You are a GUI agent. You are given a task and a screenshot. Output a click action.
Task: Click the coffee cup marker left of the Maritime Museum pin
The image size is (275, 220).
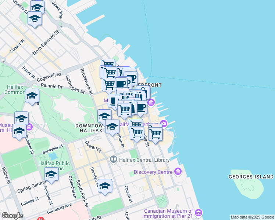[x=141, y=107]
